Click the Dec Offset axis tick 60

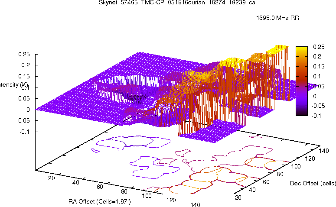pos(266,182)
